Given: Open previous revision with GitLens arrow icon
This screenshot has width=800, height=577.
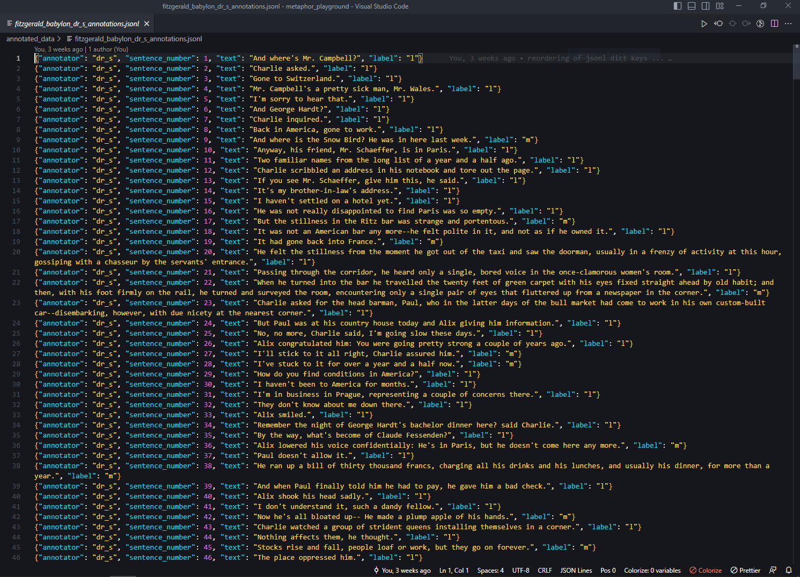Looking at the screenshot, I should [718, 24].
